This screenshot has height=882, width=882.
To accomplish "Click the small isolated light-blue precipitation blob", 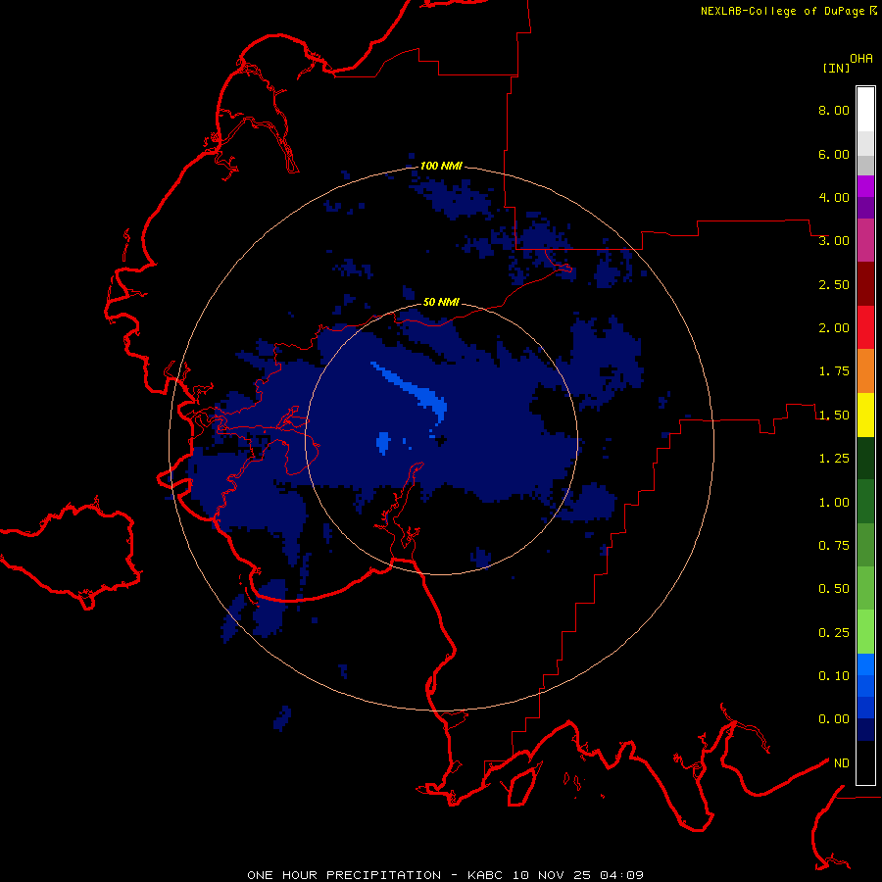I will [x=383, y=442].
